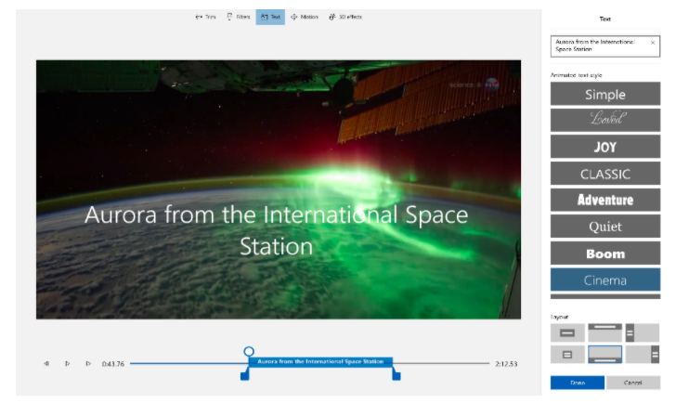Click the Cancel button
The height and width of the screenshot is (403, 689).
(633, 383)
